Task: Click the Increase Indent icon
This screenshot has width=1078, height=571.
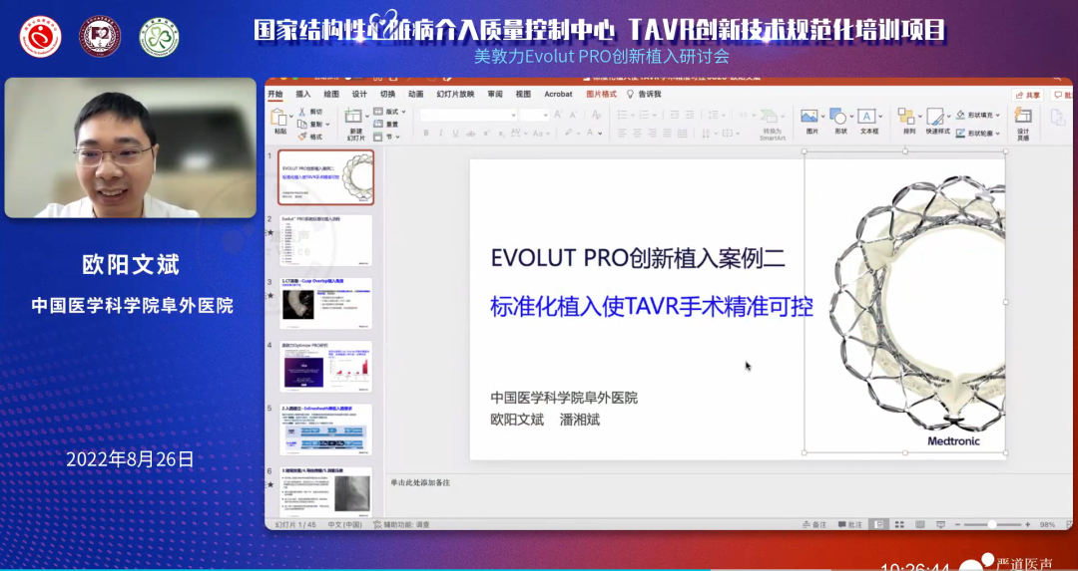Action: pos(690,115)
